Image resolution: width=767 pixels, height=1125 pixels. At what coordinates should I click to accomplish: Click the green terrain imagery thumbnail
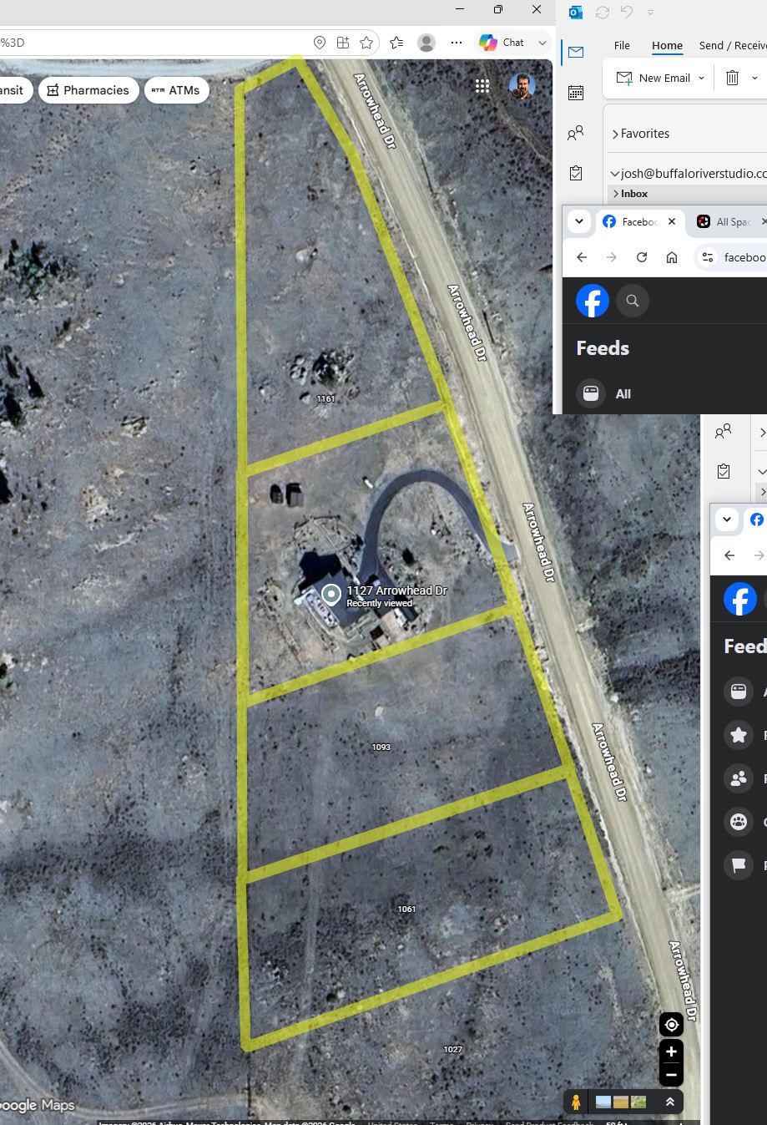pos(638,1102)
